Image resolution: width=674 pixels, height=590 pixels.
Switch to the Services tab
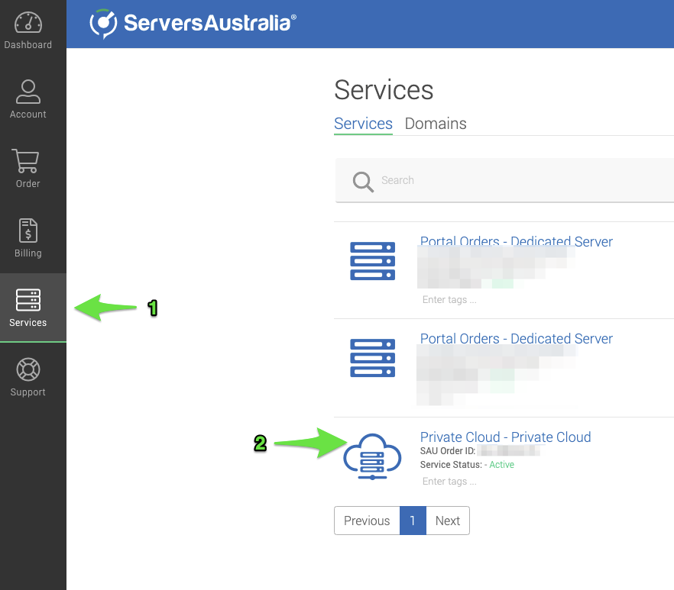click(363, 124)
